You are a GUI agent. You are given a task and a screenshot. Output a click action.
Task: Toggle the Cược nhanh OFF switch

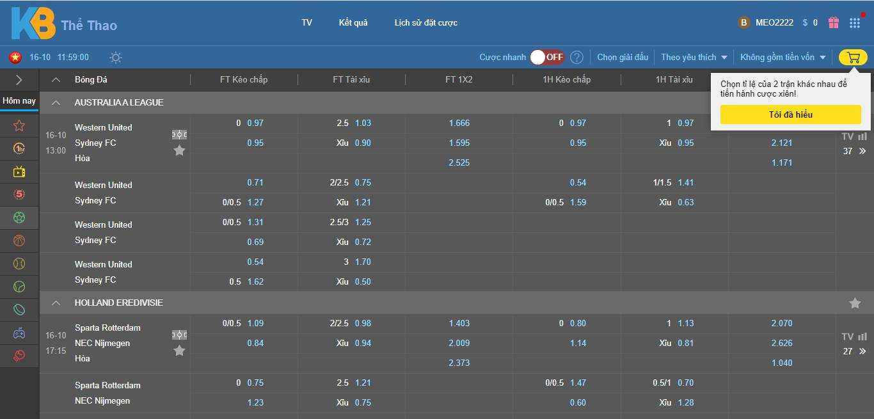tap(547, 58)
